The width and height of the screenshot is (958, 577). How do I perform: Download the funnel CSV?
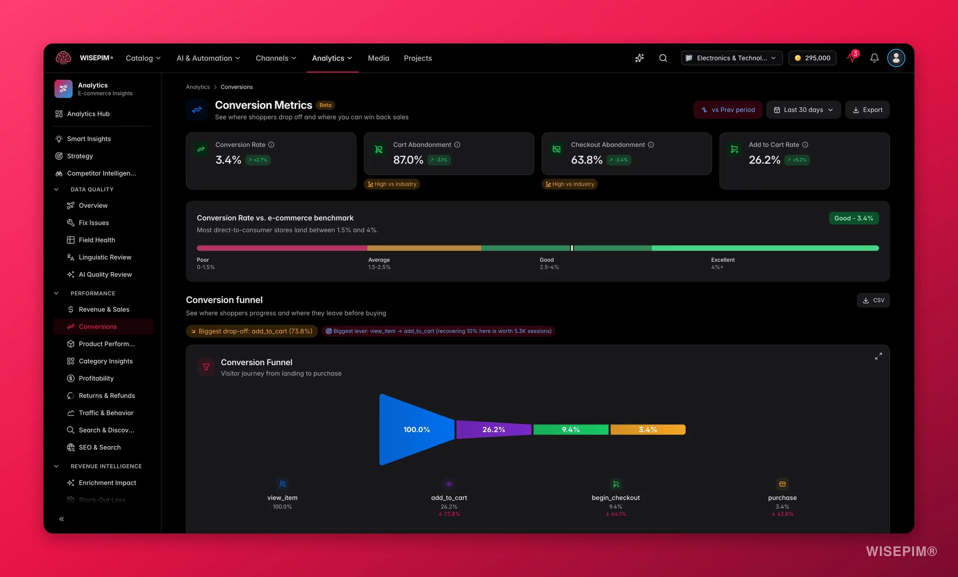point(873,300)
